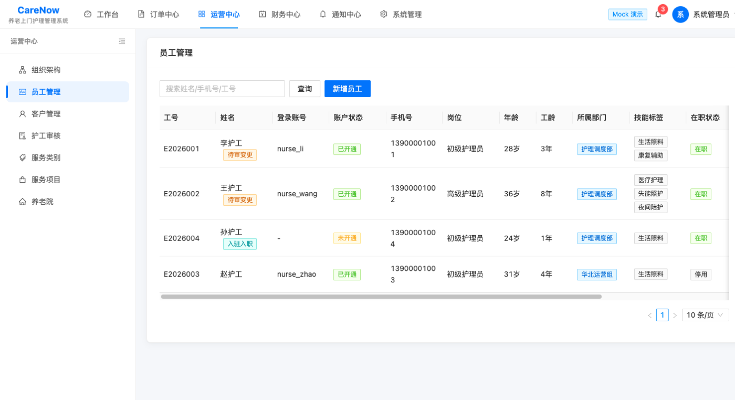The image size is (735, 400).
Task: Open 养老院 in the sidebar
Action: 68,202
